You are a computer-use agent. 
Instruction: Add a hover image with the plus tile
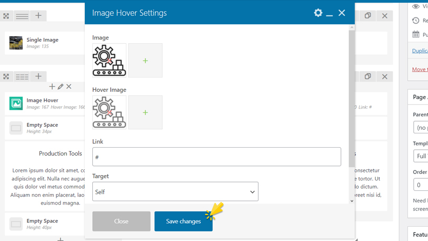pyautogui.click(x=145, y=112)
